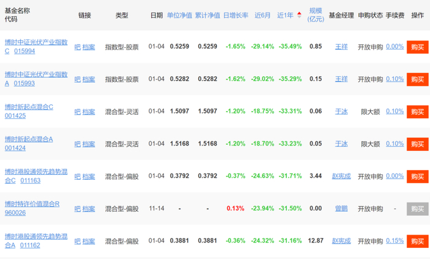Viewport: 430px width, 259px height.
Task: Open 吧 forum for 博时新起点混合A
Action: 77,144
